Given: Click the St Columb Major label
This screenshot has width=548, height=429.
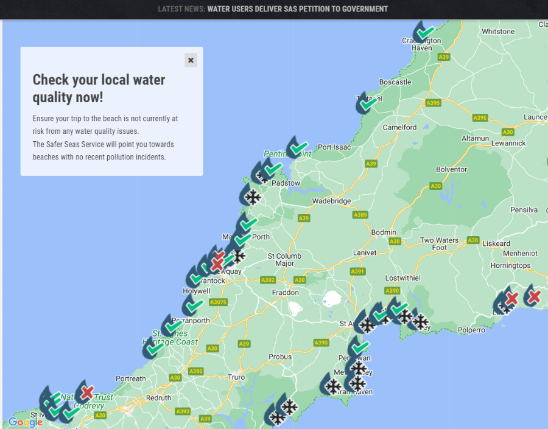Looking at the screenshot, I should pyautogui.click(x=284, y=260).
